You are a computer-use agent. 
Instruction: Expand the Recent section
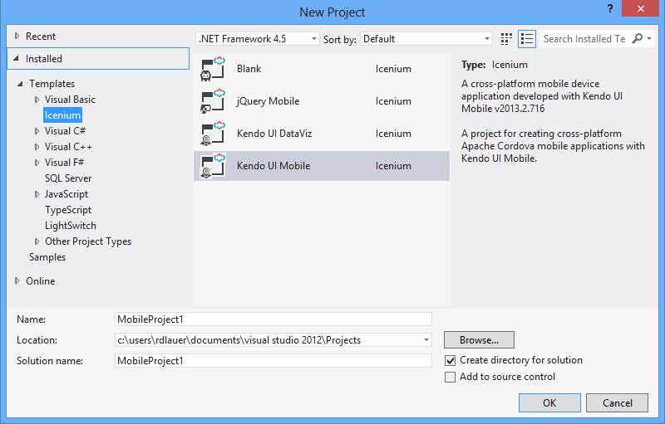[17, 37]
